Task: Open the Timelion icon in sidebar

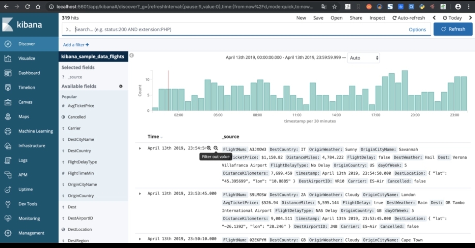Action: (x=8, y=87)
